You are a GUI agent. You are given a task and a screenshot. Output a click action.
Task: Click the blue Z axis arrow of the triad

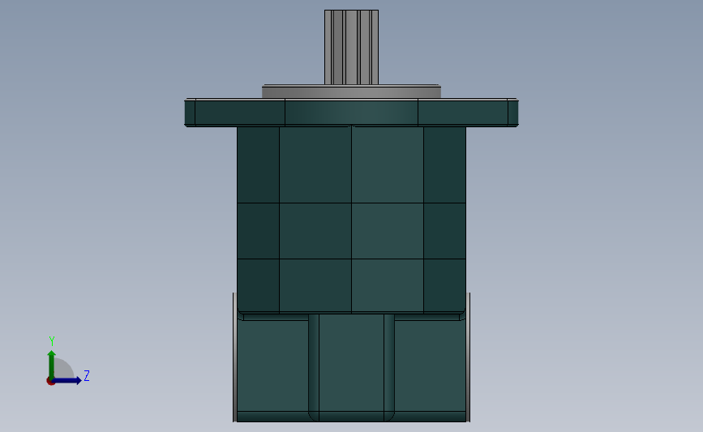[67, 380]
